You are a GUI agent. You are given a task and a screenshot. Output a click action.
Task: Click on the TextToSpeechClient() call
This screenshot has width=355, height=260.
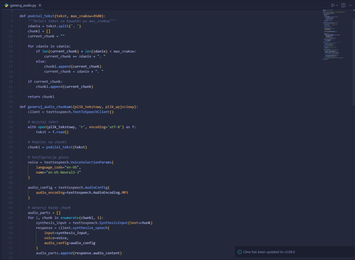click(93, 112)
